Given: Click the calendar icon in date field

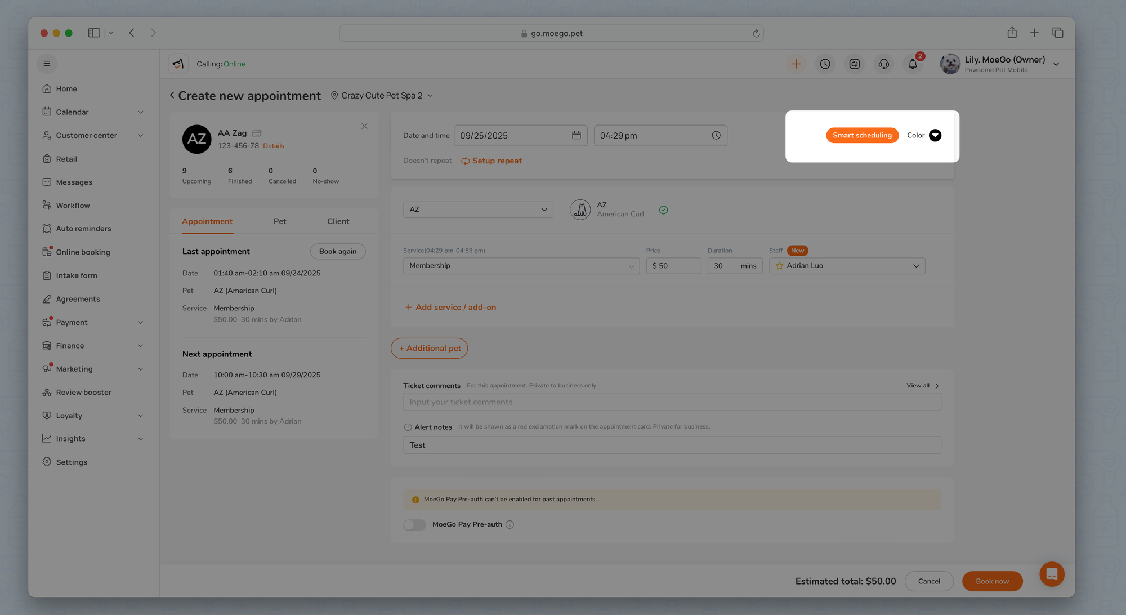Looking at the screenshot, I should point(576,135).
